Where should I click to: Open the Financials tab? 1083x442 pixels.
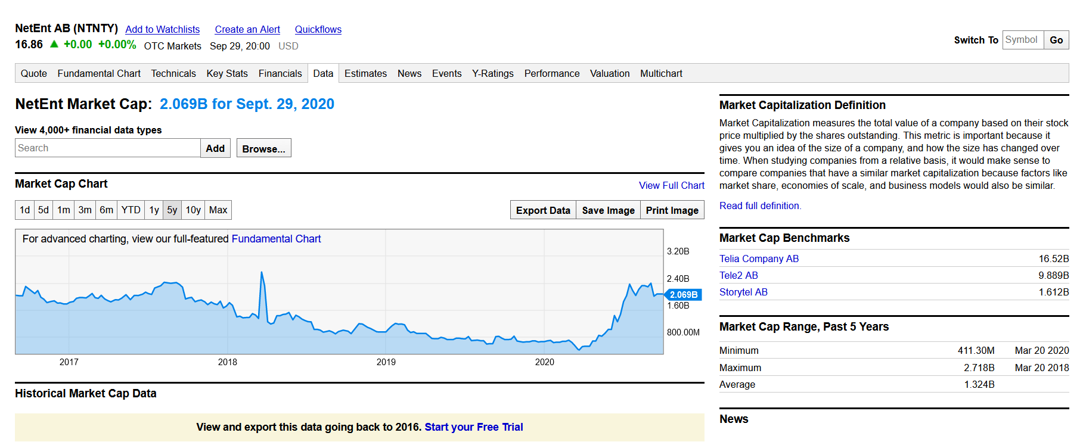point(280,73)
